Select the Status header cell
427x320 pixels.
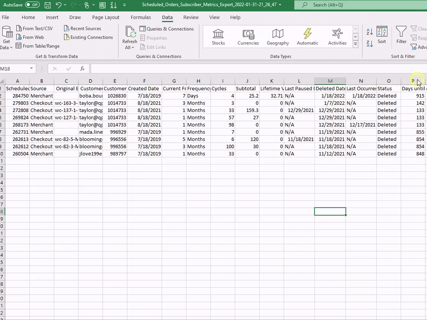(x=389, y=88)
